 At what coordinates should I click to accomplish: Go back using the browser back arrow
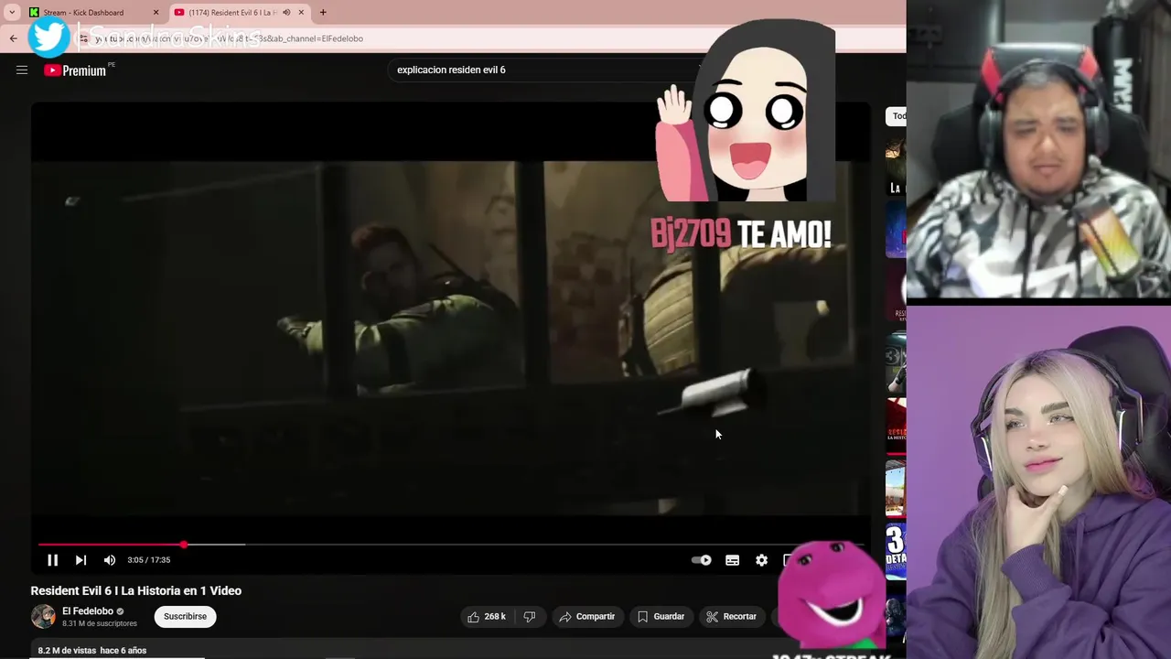(x=13, y=38)
